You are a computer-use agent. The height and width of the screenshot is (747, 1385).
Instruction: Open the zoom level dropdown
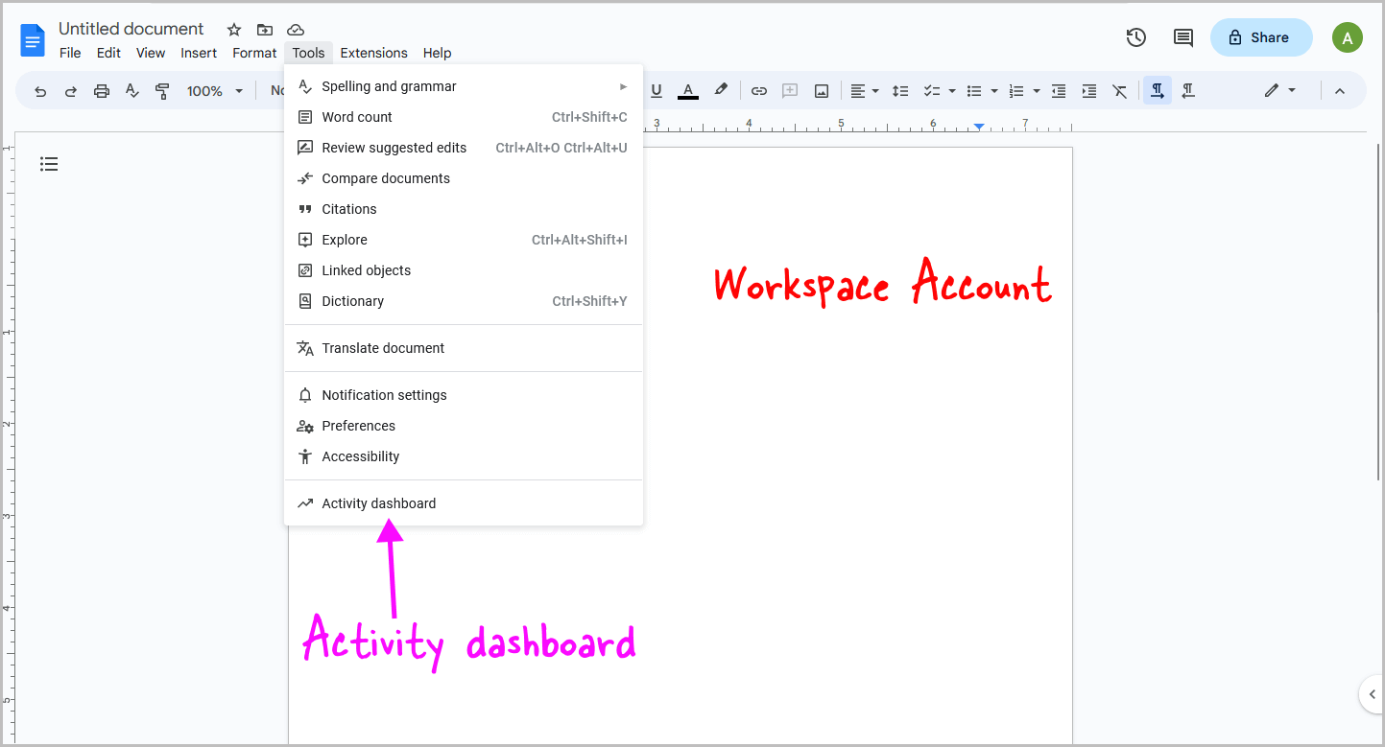coord(214,90)
